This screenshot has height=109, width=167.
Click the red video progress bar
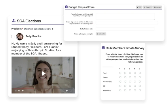[x=23, y=88]
